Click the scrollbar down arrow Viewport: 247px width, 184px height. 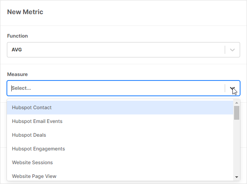click(236, 177)
